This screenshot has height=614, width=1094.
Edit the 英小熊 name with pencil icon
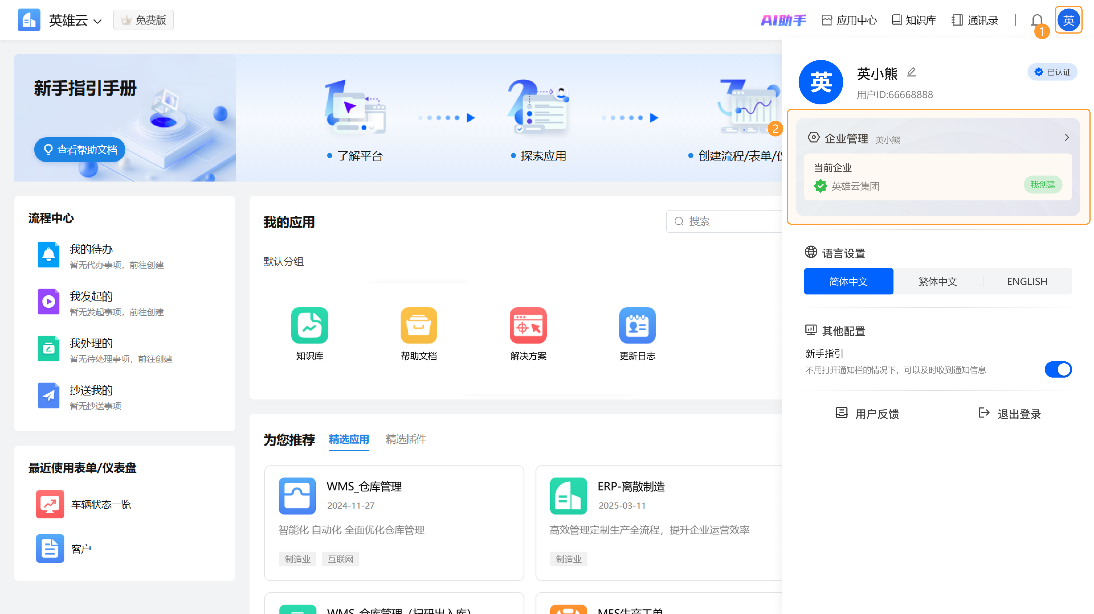pyautogui.click(x=911, y=72)
